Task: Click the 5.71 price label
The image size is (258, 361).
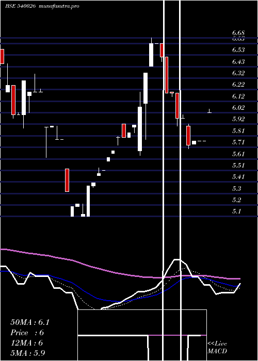Action: (238, 142)
